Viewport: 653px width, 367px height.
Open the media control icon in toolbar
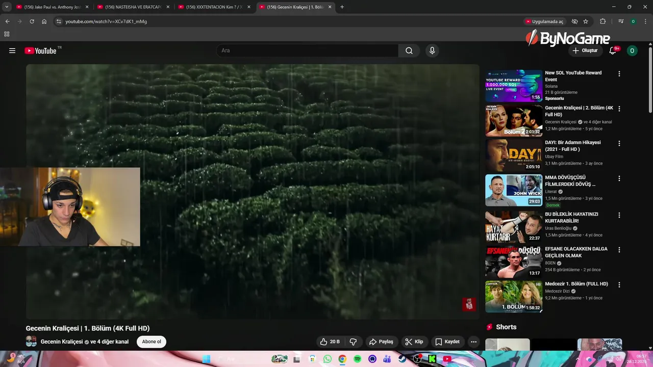coord(621,21)
